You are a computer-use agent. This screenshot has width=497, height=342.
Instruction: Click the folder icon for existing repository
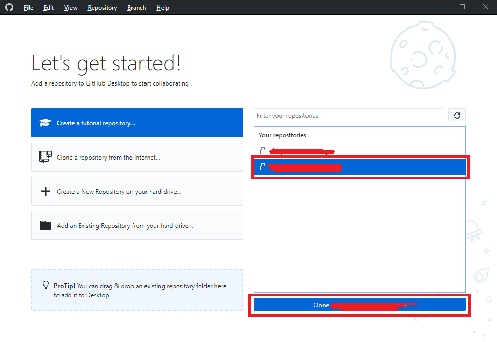coord(46,225)
